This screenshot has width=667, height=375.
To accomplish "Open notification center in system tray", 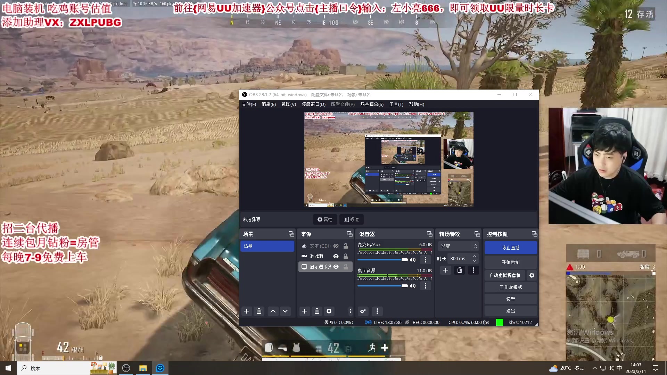I will (x=656, y=368).
